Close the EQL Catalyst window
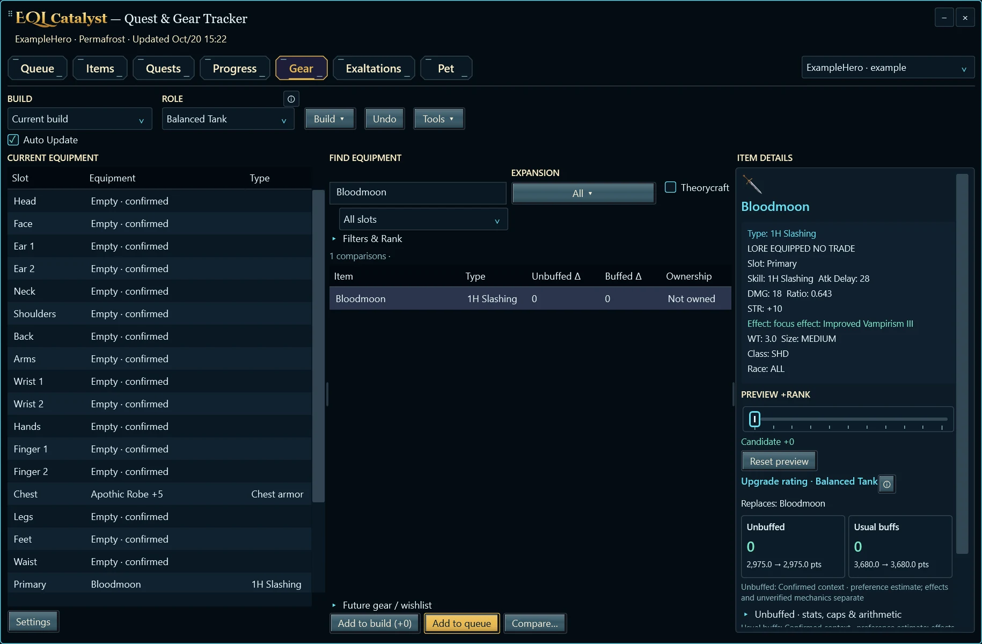This screenshot has height=644, width=982. (x=965, y=18)
